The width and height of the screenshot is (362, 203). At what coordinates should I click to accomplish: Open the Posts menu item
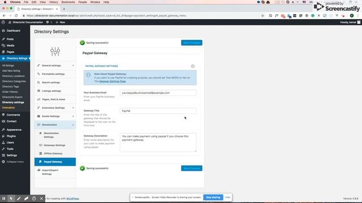pyautogui.click(x=10, y=39)
